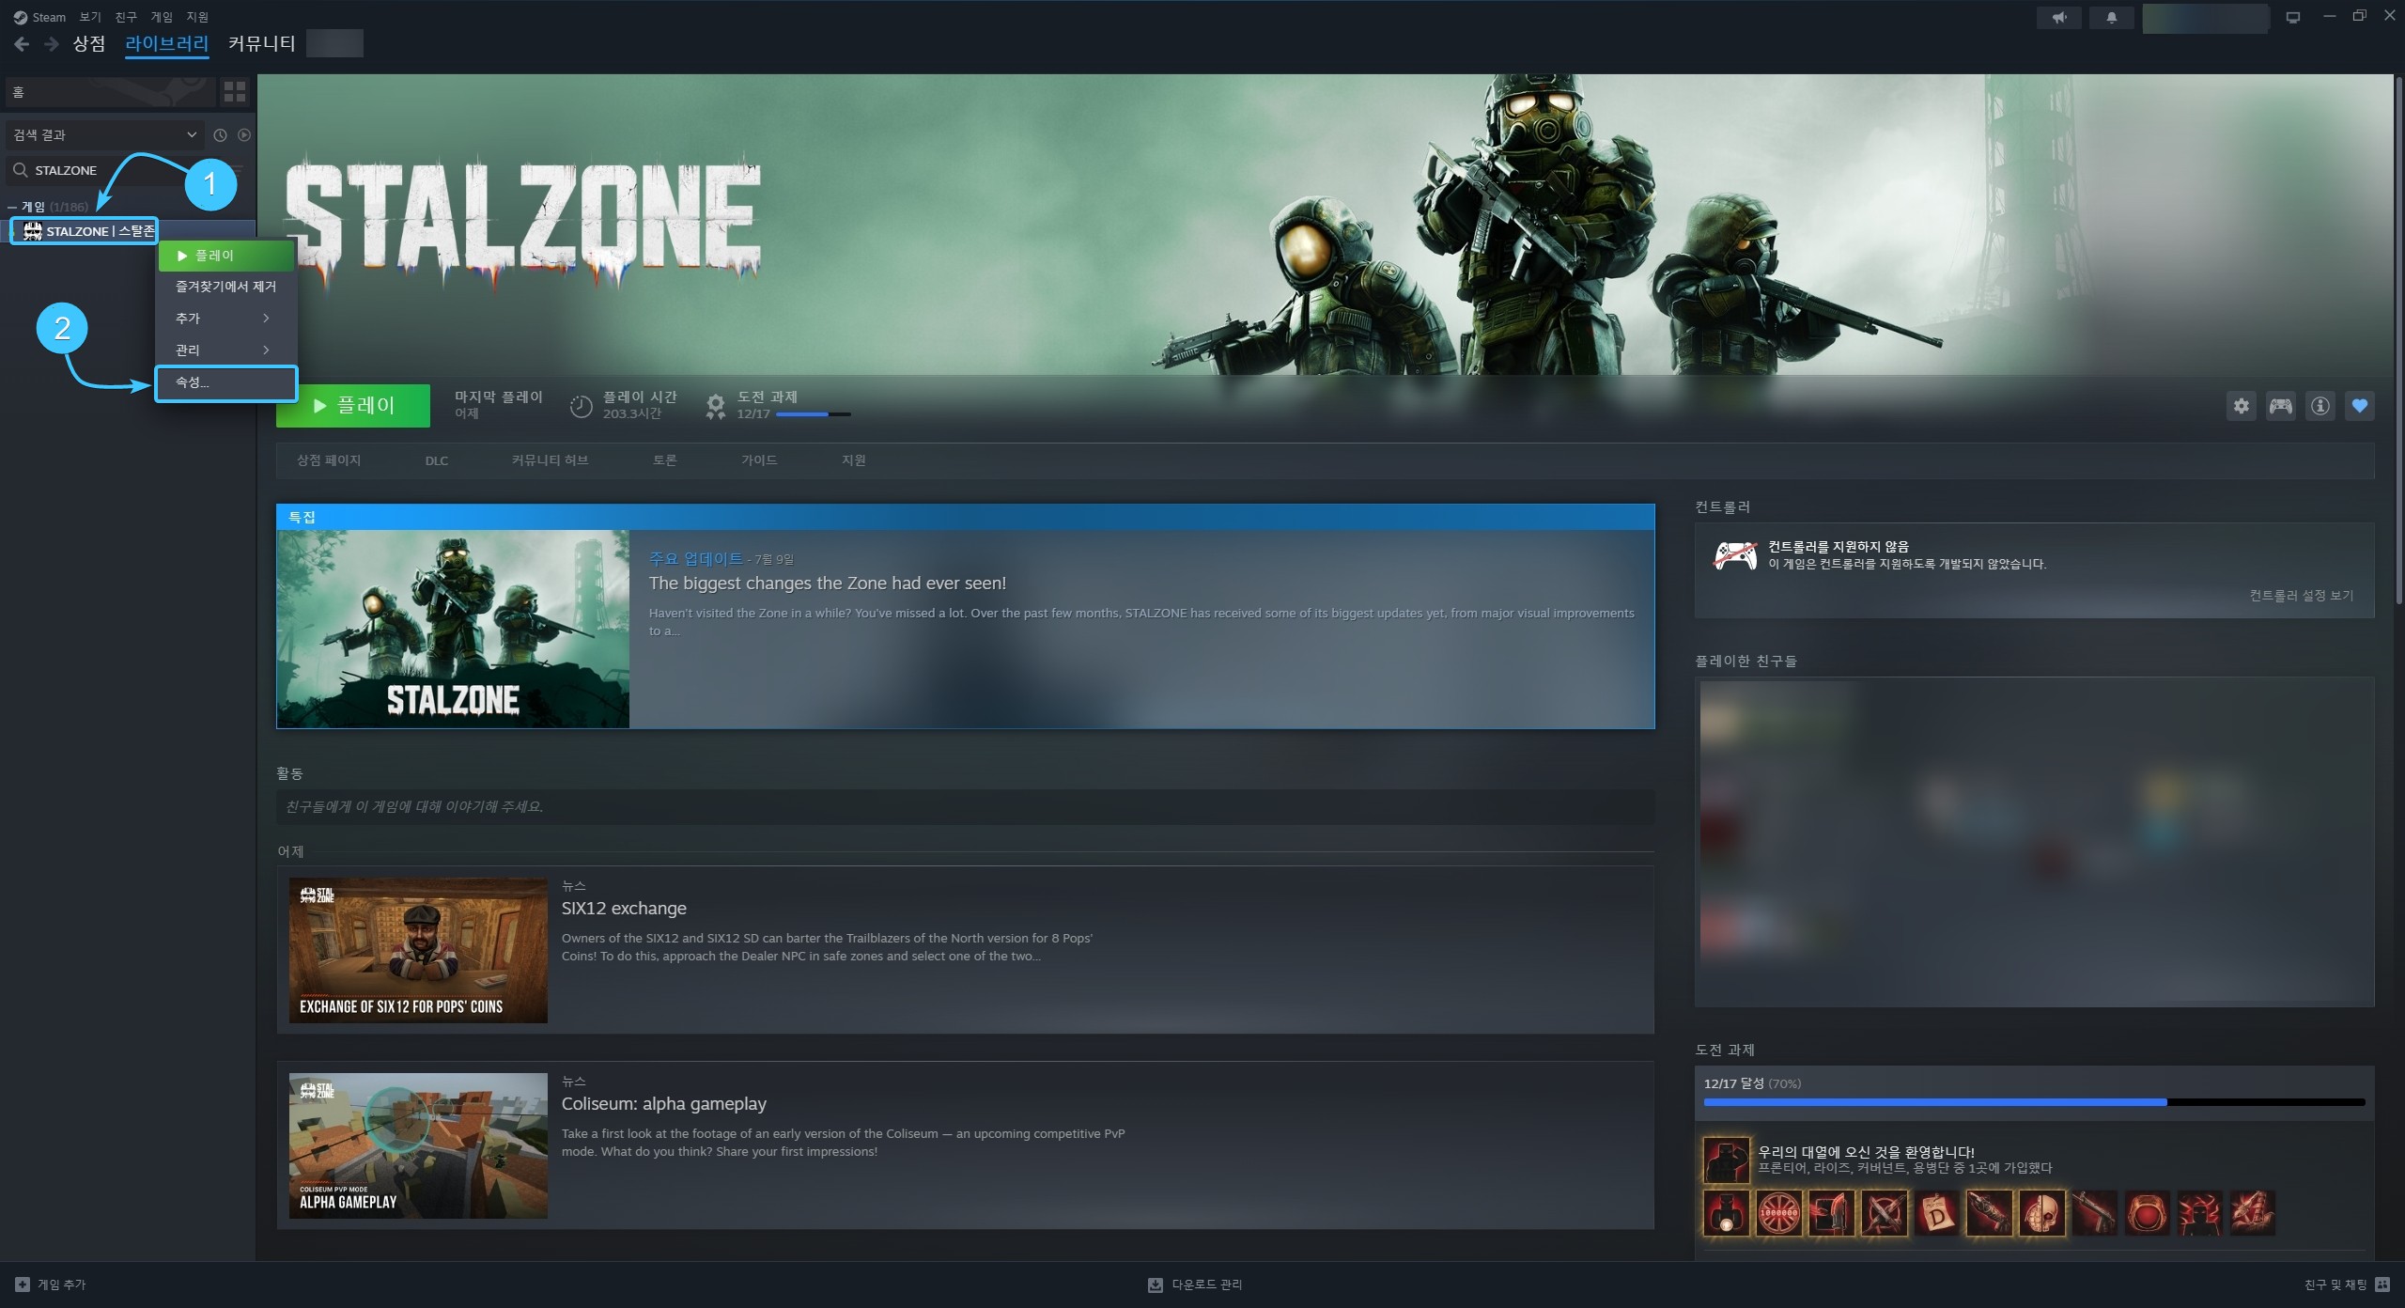2405x1308 pixels.
Task: Open the 친구 및 채팅 chat icon
Action: (x=2382, y=1285)
